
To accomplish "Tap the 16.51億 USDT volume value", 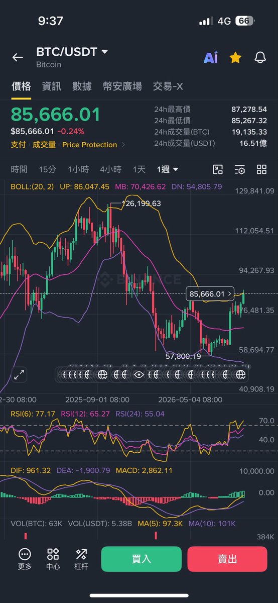I will (253, 144).
